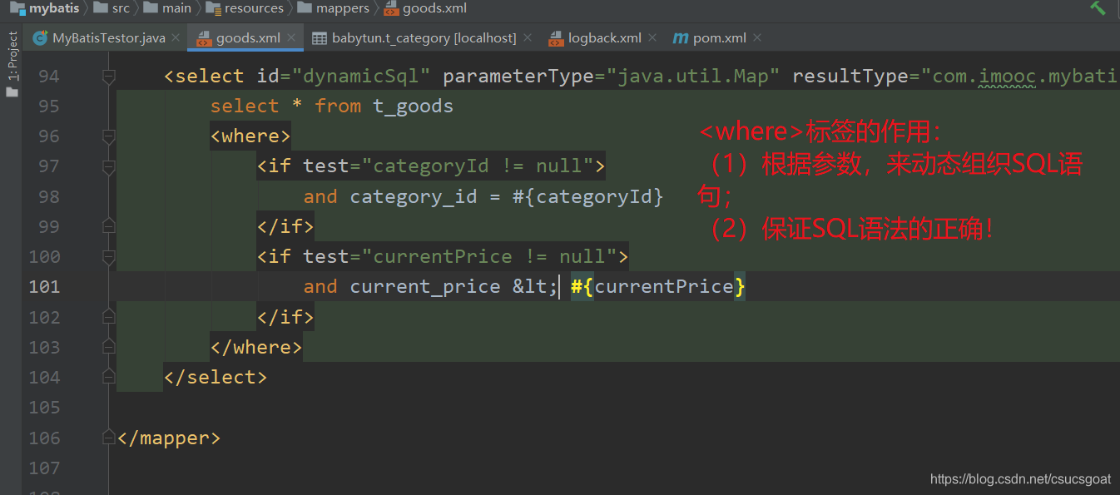The width and height of the screenshot is (1120, 495).
Task: Click the MyBatisTestor.java class file icon
Action: pos(40,38)
